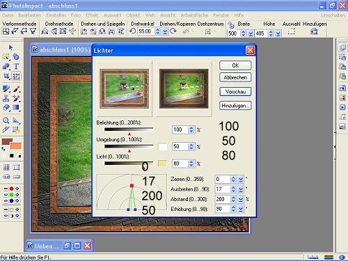Open the Effekt menu
This screenshot has width=348, height=261.
(92, 15)
